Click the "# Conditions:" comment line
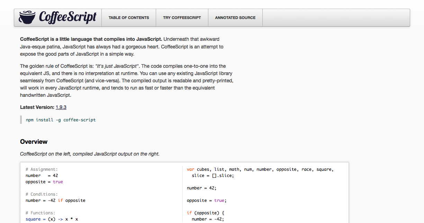 coord(42,194)
